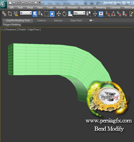Open the Modifiers menu
Image resolution: width=134 pixels, height=142 pixels.
(x=61, y=7)
